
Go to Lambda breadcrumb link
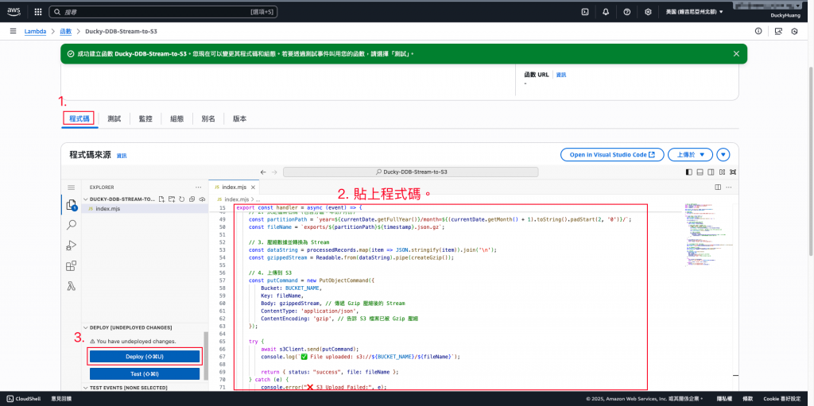point(35,31)
